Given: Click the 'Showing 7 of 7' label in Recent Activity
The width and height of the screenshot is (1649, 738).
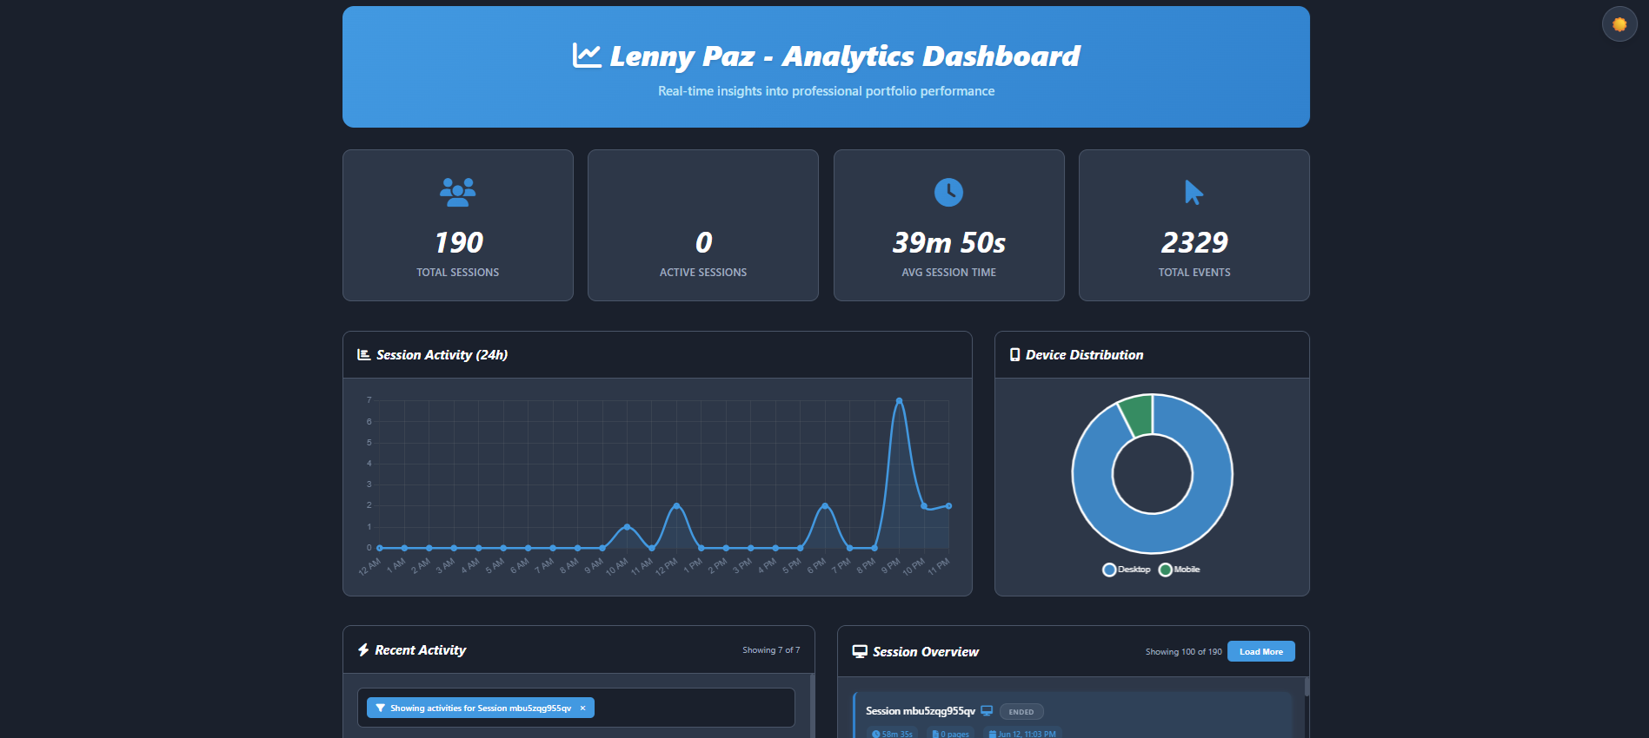Looking at the screenshot, I should coord(771,650).
